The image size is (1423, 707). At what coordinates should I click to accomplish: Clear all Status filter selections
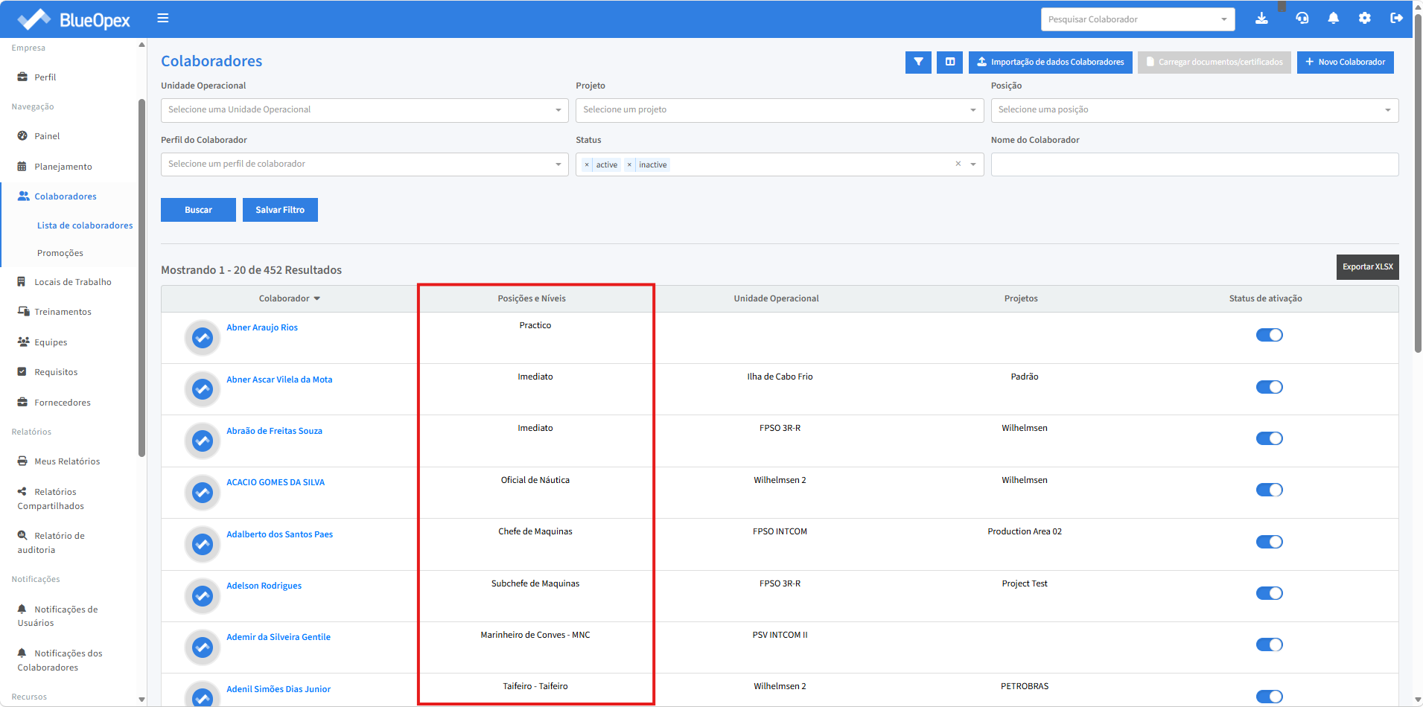click(x=958, y=164)
